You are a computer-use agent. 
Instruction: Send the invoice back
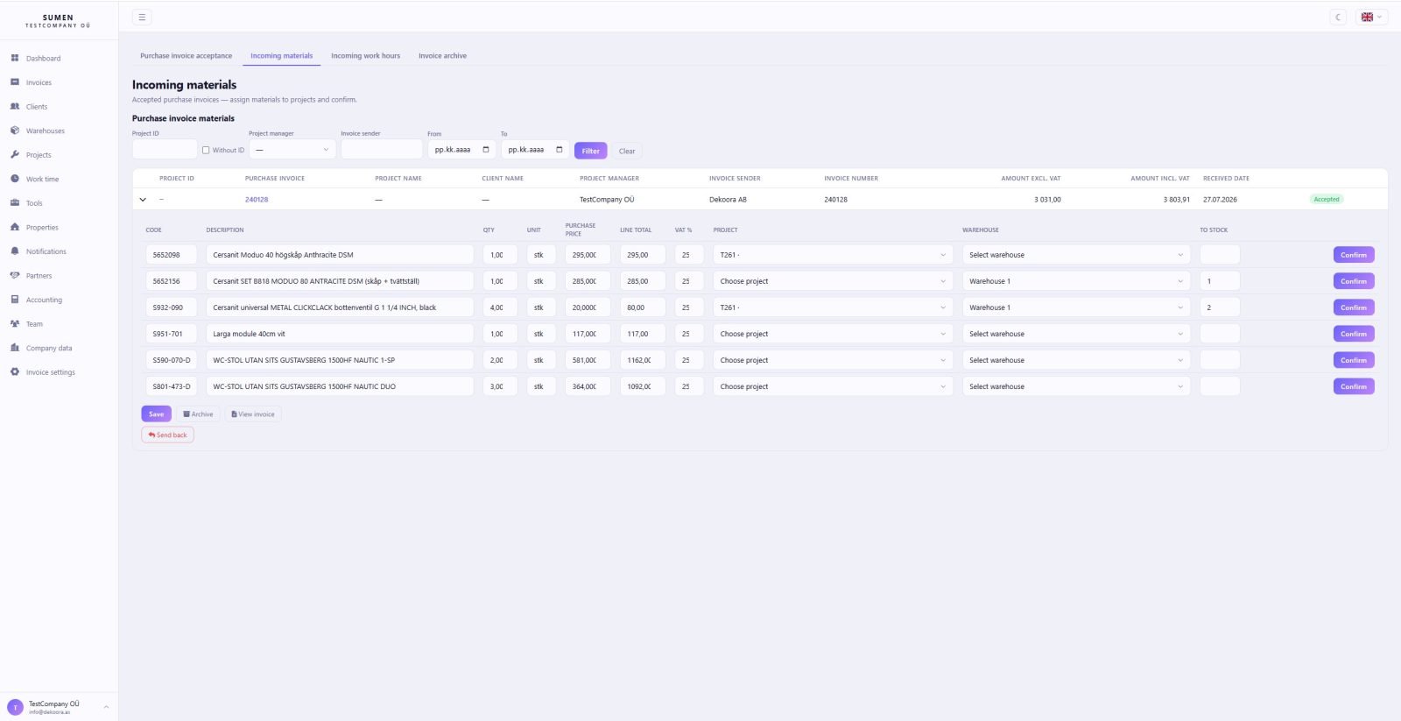[x=167, y=435]
